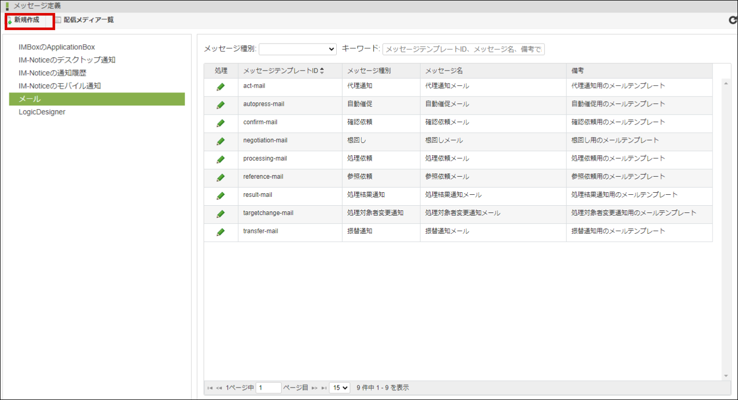Click the メッセージ種別 column header

click(x=381, y=71)
